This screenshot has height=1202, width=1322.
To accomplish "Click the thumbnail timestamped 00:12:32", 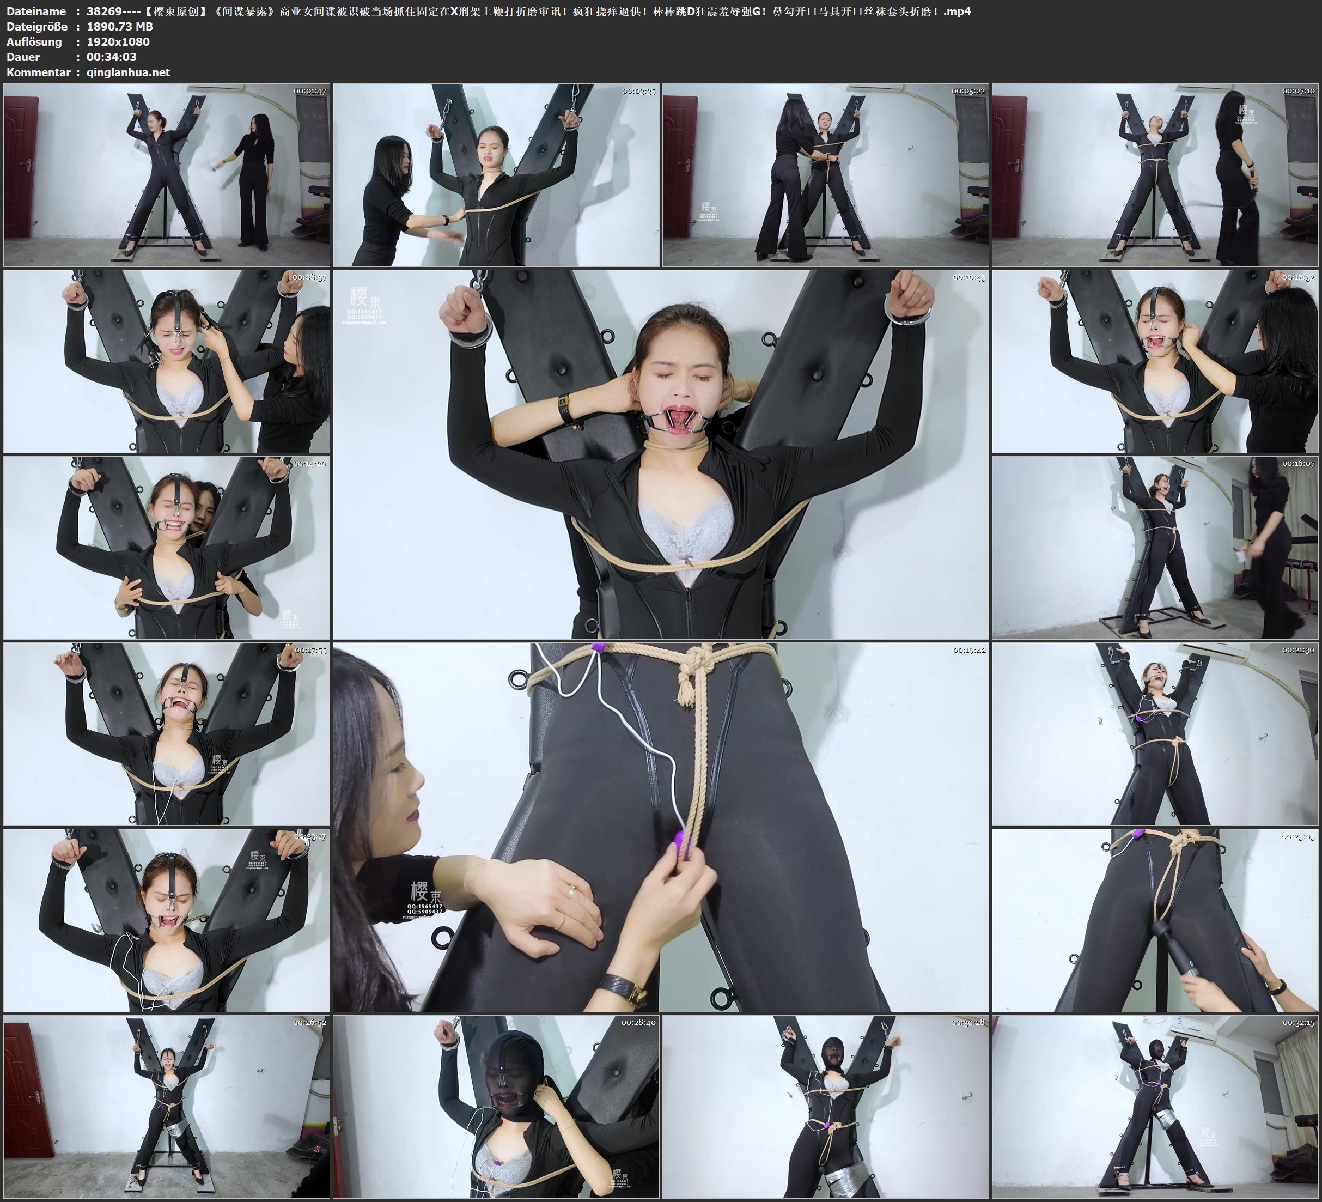I will 1155,361.
